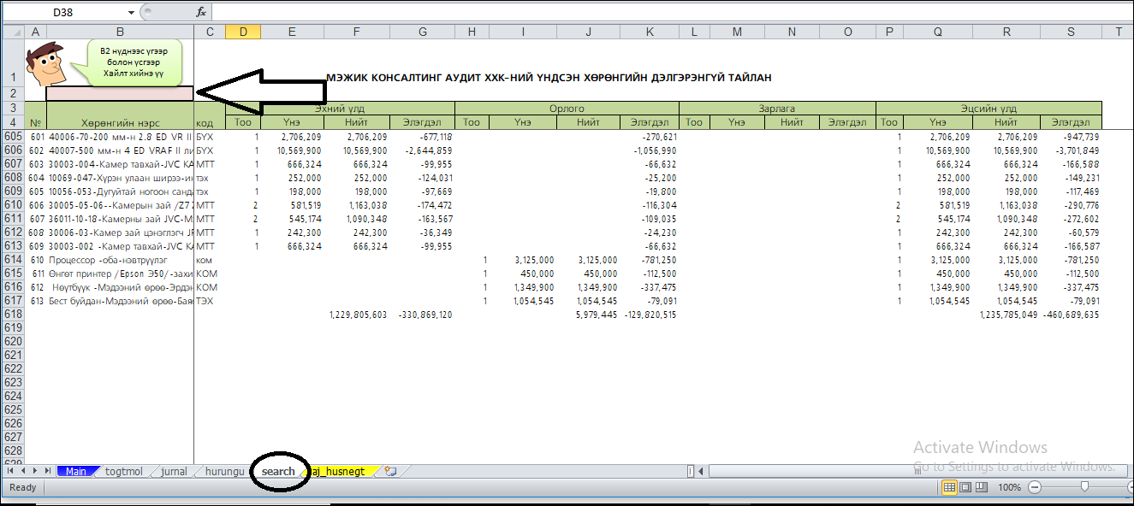Click the zoom slider handle
Viewport: 1134px width, 506px height.
(x=1084, y=487)
